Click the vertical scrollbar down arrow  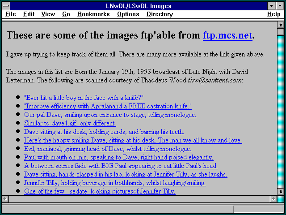[281, 192]
